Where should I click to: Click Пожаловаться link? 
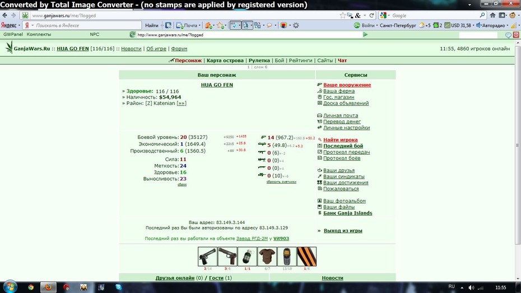tap(341, 189)
